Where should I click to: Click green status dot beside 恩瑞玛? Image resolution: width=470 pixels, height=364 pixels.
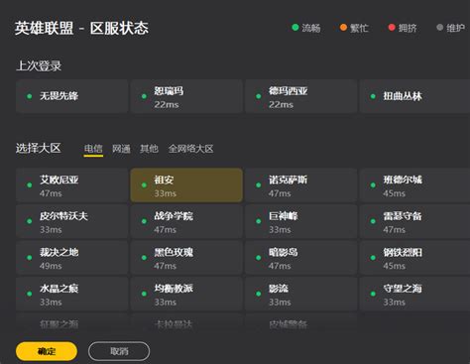144,96
